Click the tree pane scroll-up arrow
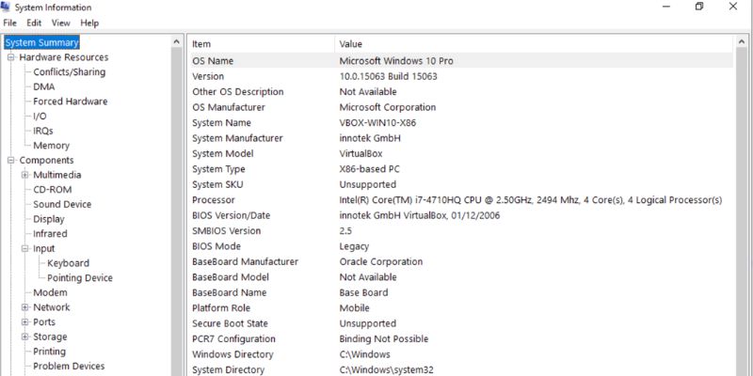The image size is (753, 376). (178, 42)
